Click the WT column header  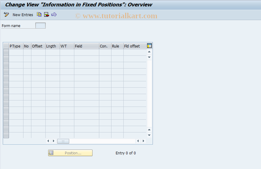(67, 46)
